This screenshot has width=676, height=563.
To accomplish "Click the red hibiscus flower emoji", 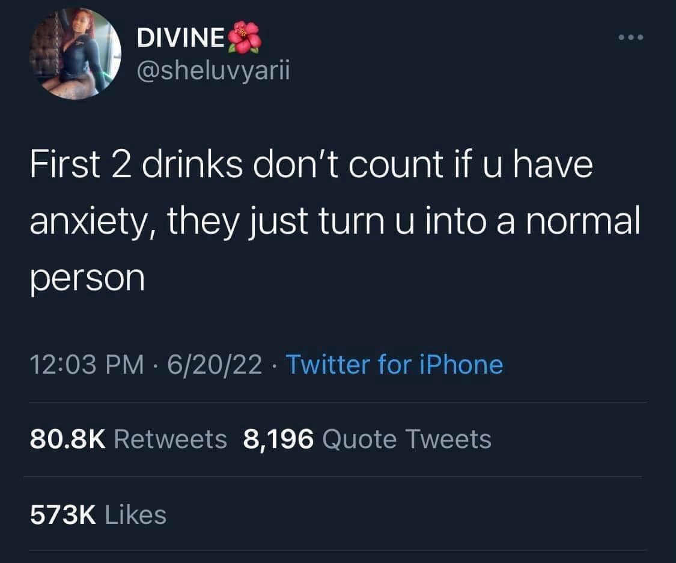I will click(245, 37).
